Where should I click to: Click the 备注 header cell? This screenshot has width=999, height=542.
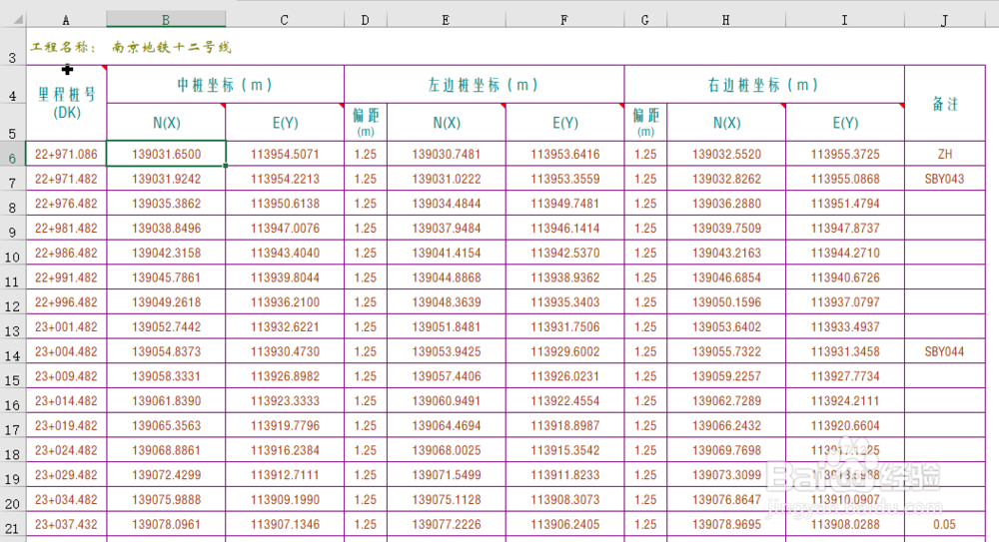[x=945, y=103]
